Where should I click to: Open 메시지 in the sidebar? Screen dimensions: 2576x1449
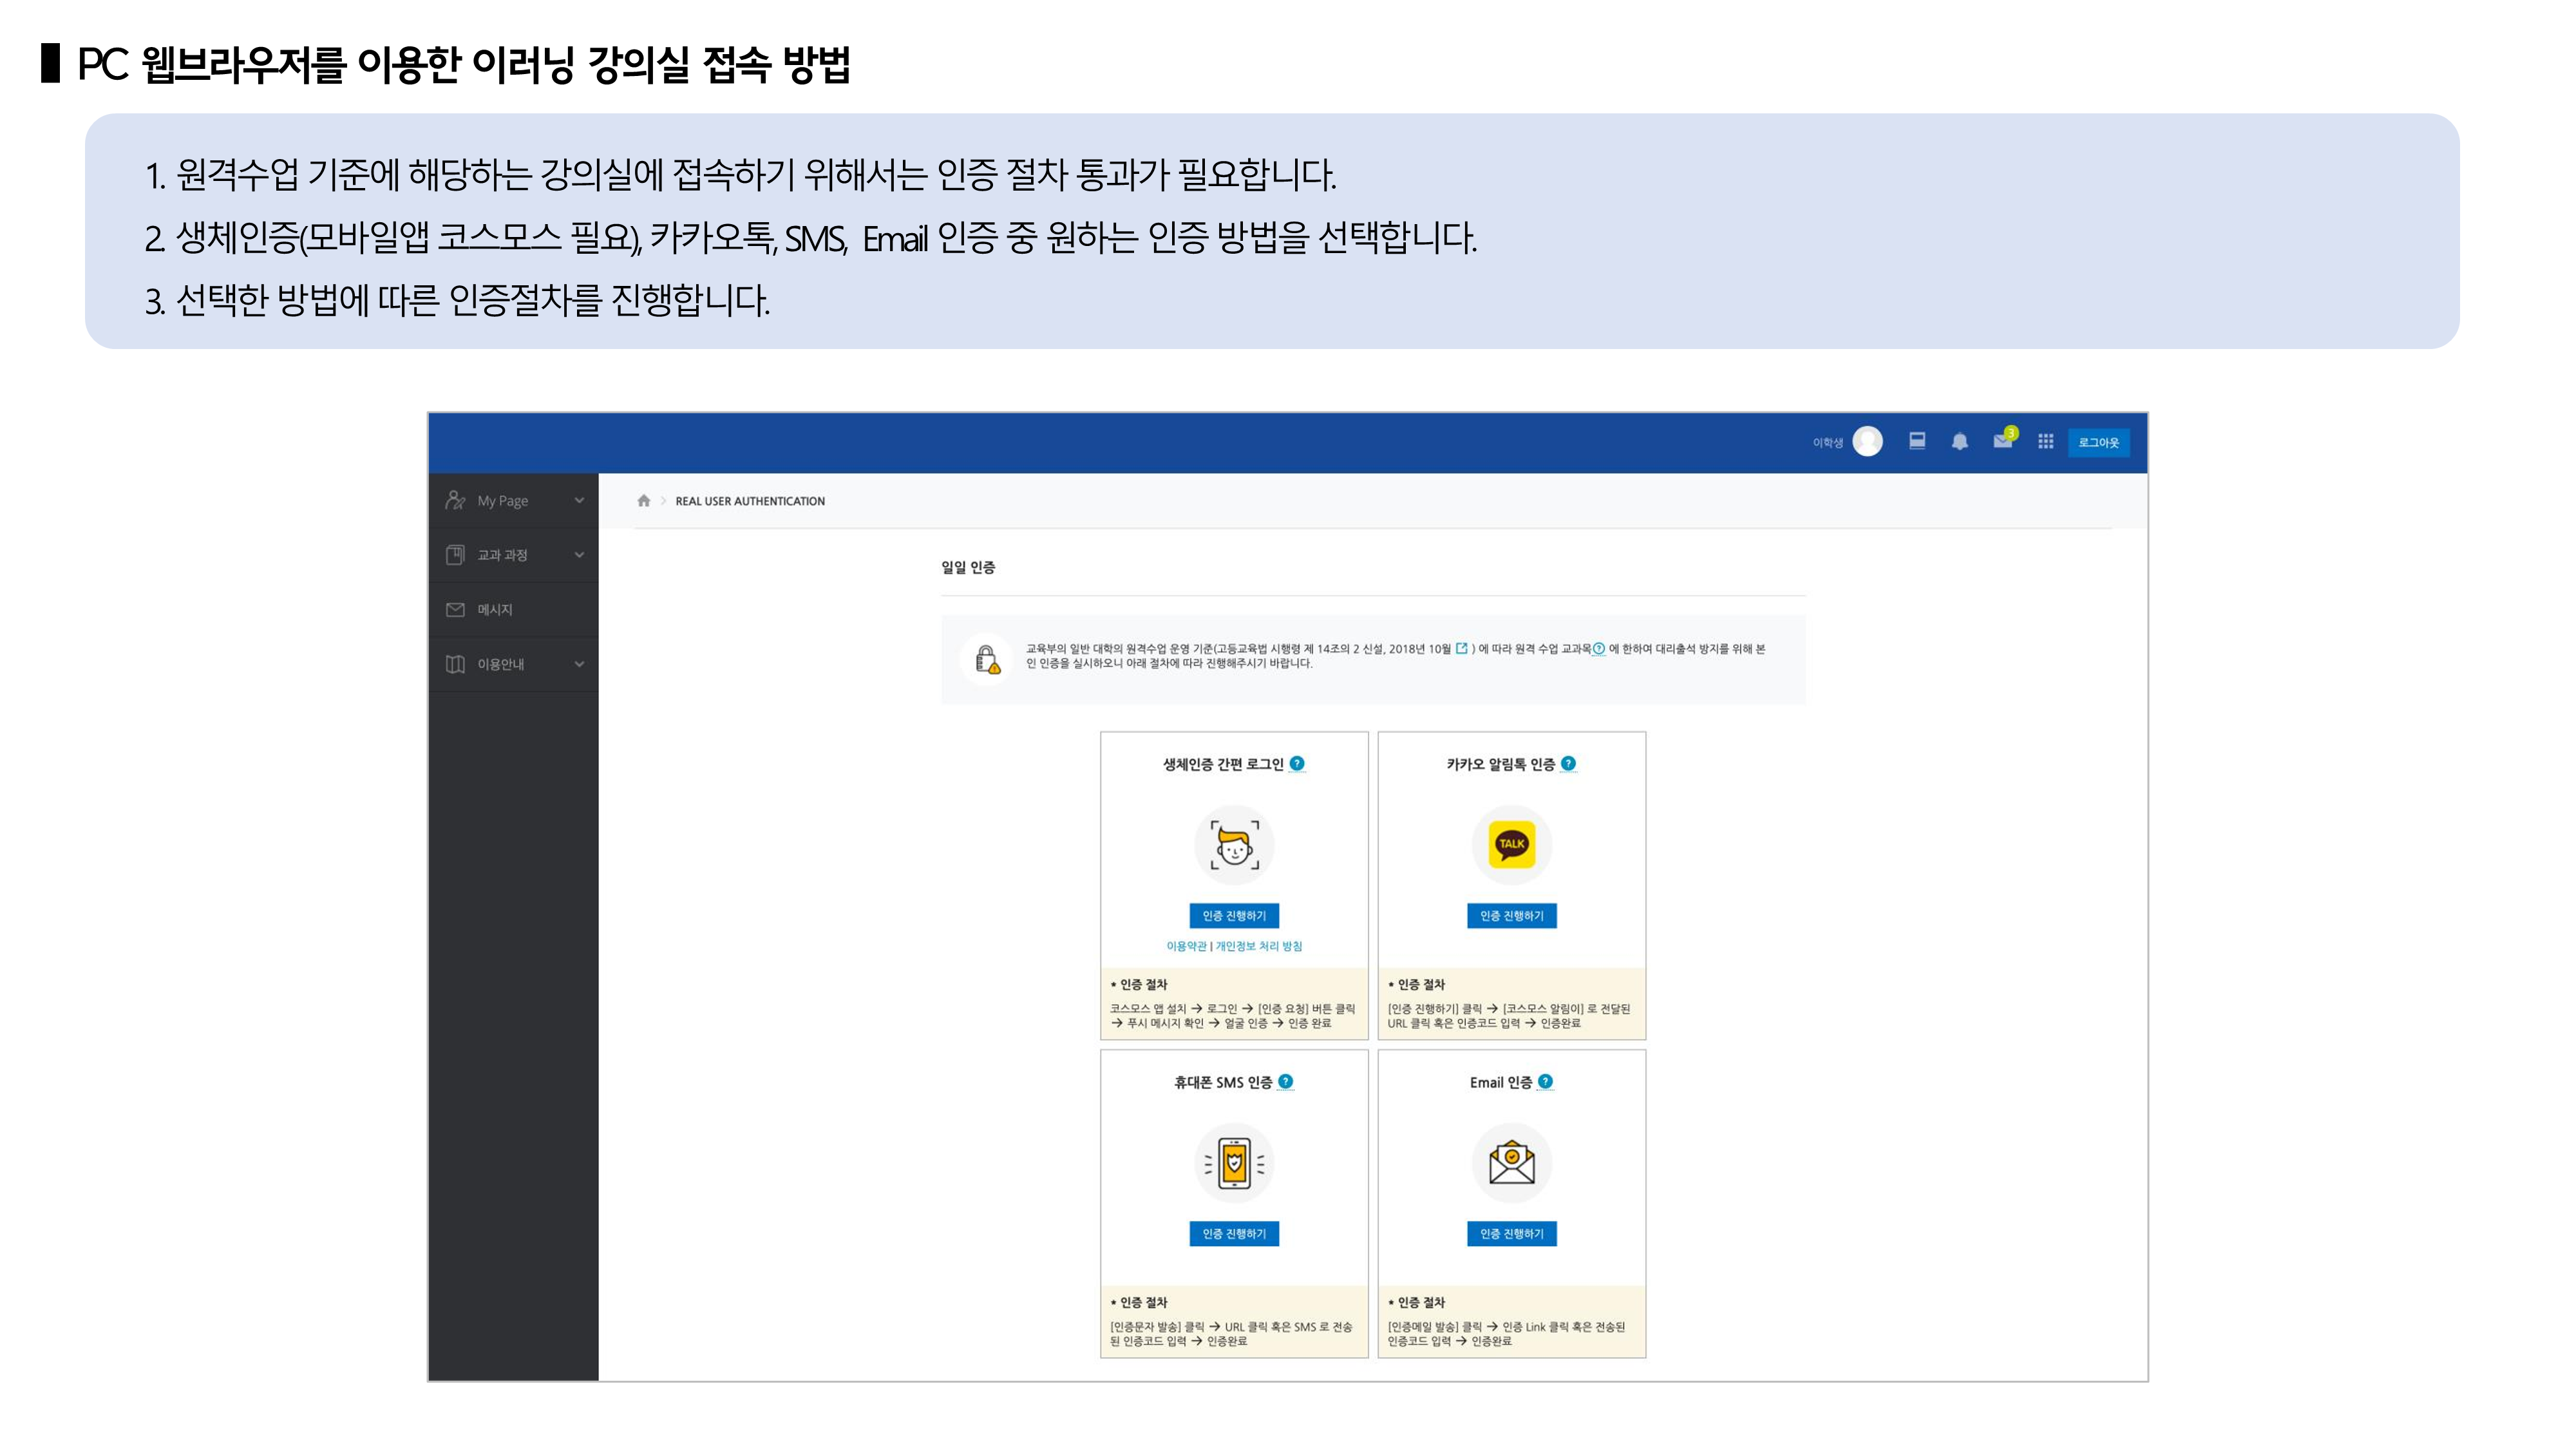click(494, 609)
